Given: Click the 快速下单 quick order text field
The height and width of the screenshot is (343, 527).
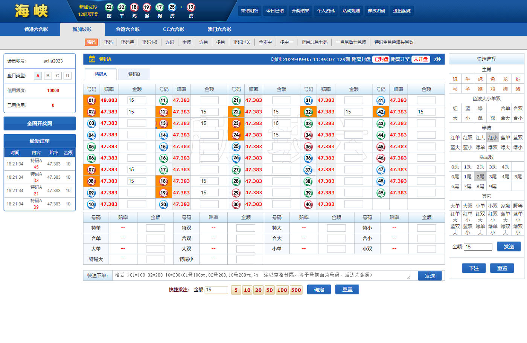Looking at the screenshot, I should pos(262,276).
